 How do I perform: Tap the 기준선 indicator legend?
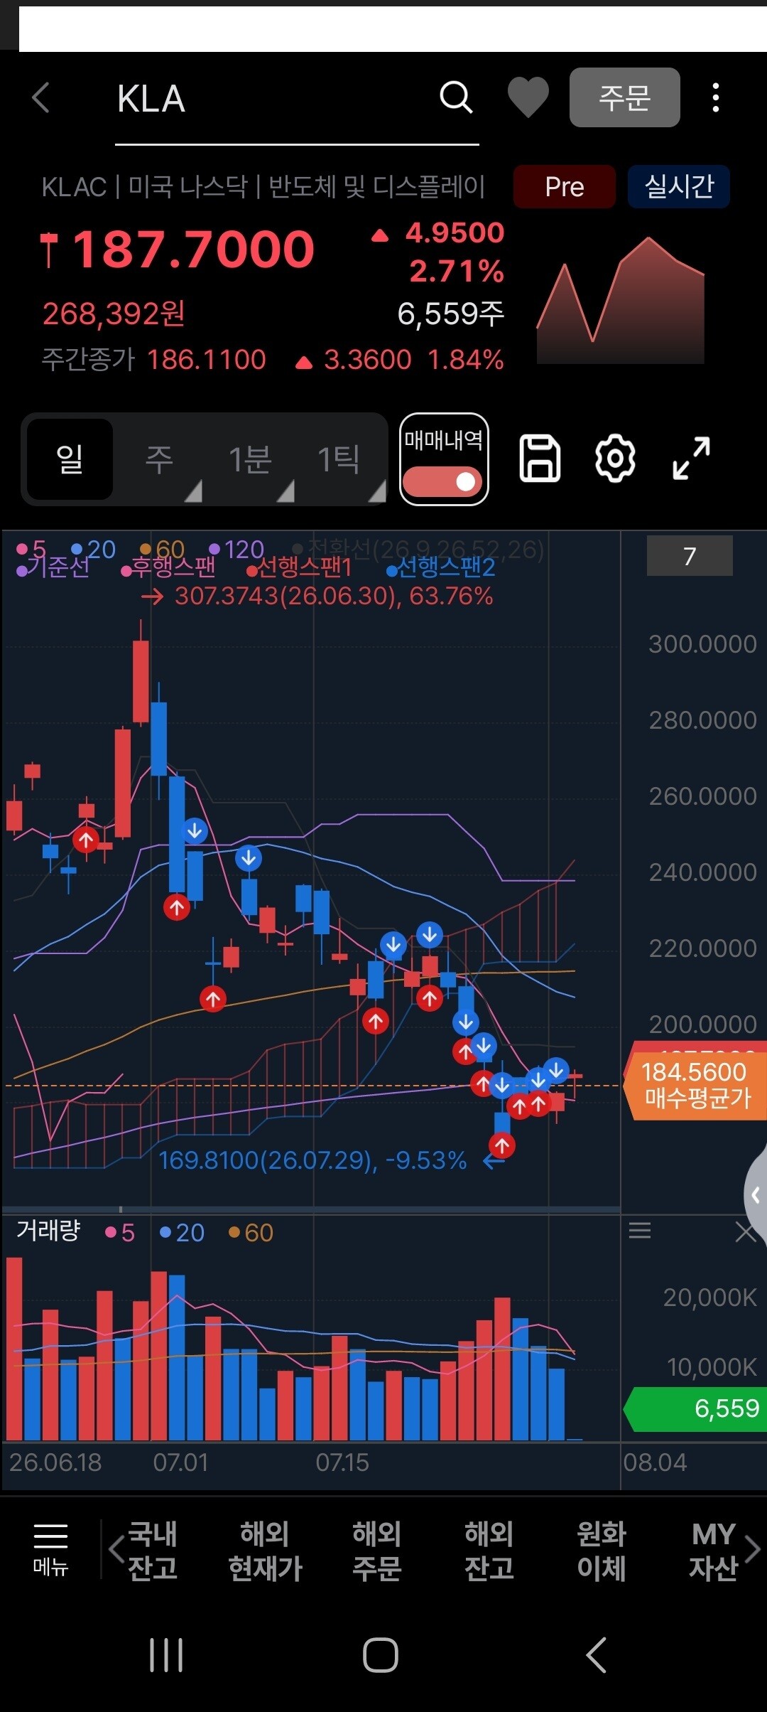(53, 567)
